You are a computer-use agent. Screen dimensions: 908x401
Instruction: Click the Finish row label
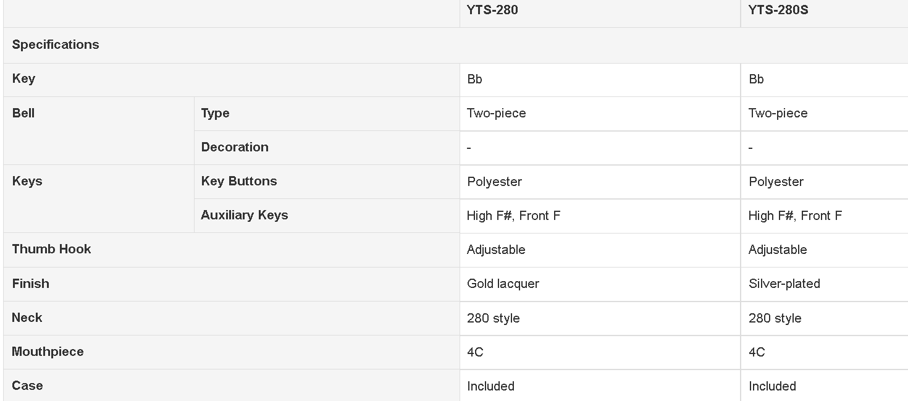[x=30, y=284]
